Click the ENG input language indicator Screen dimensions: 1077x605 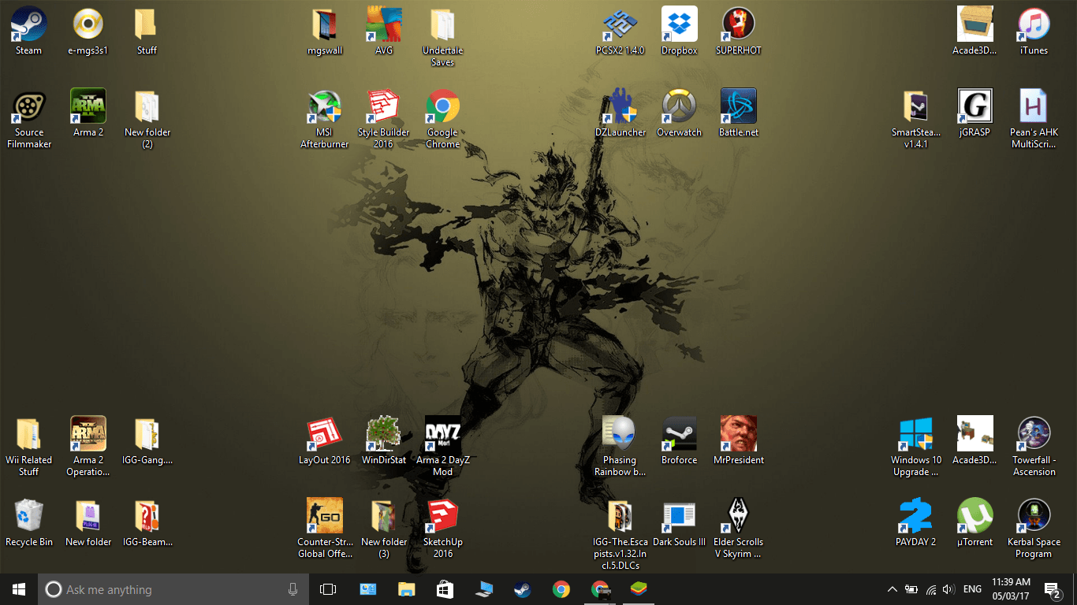[972, 589]
